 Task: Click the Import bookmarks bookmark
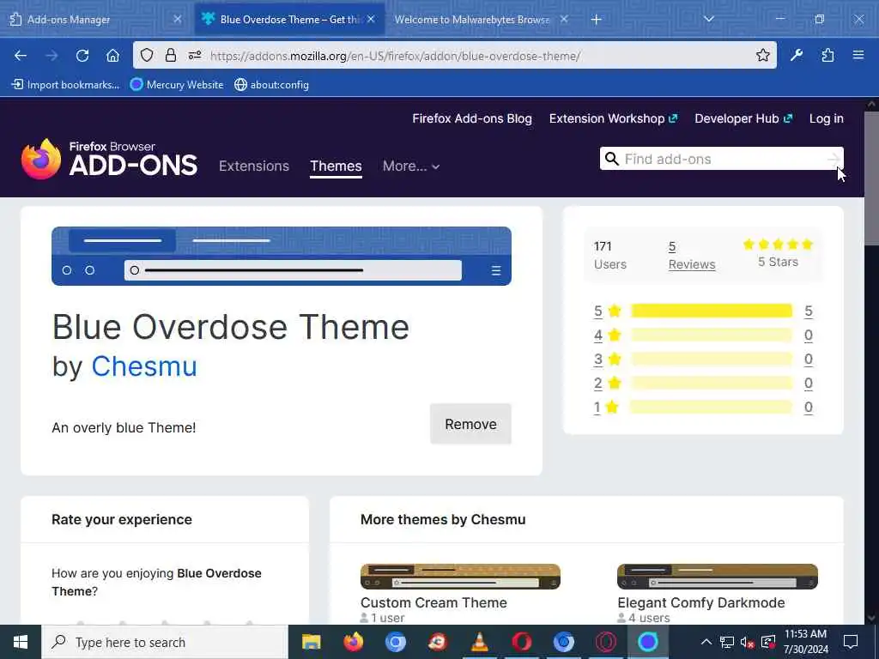[x=65, y=85]
